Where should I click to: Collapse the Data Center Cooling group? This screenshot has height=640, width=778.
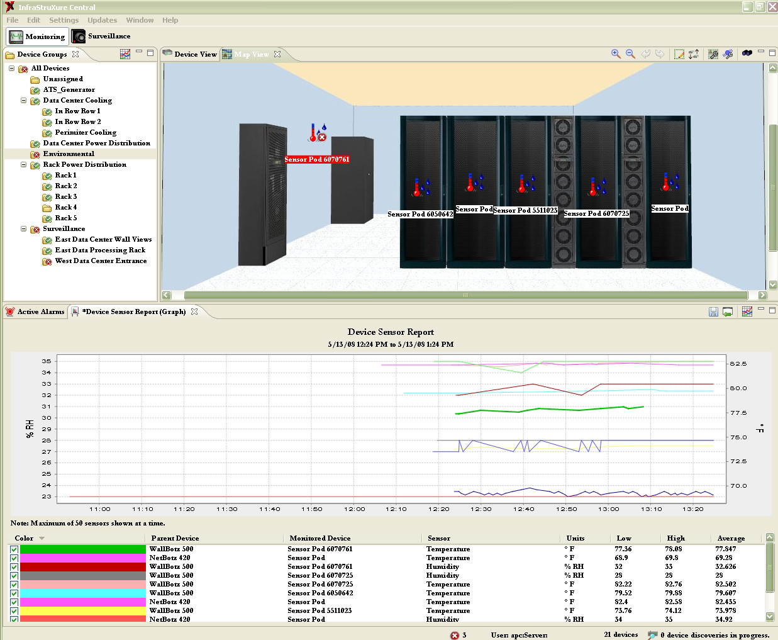coord(23,100)
